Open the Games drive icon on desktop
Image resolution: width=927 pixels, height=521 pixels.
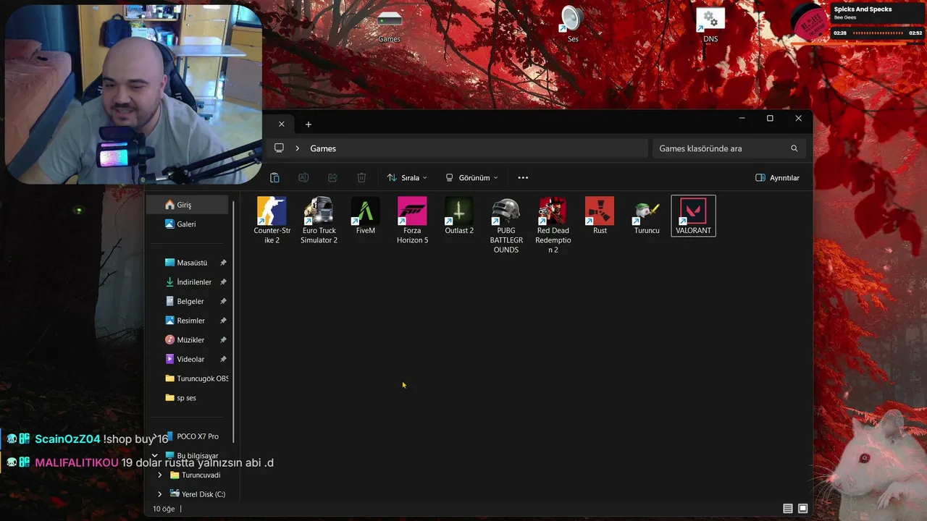(x=390, y=27)
